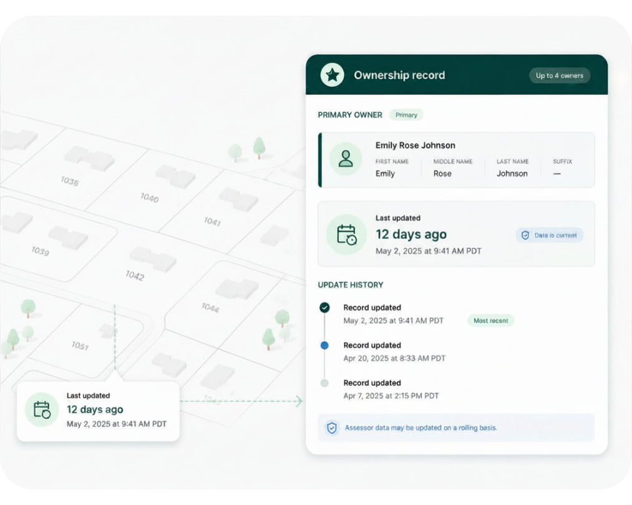Viewport: 632px width, 505px height.
Task: Click the 'Data is current' badge
Action: click(550, 235)
